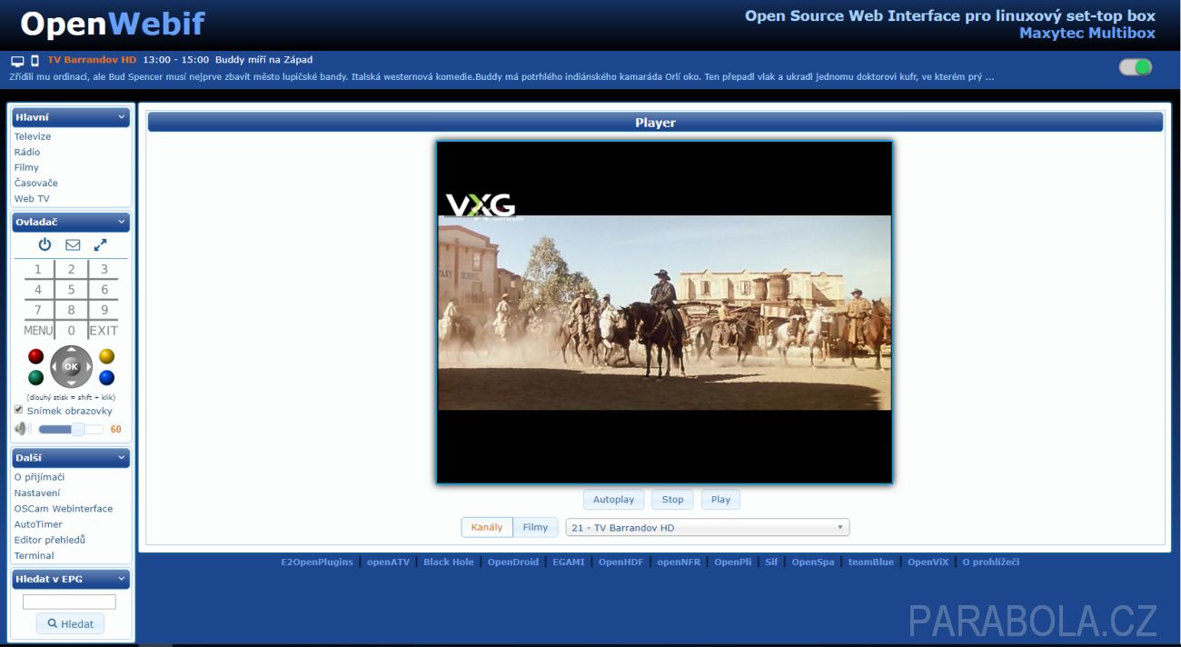
Task: Click the fullscreen remote arrows icon
Action: [101, 244]
